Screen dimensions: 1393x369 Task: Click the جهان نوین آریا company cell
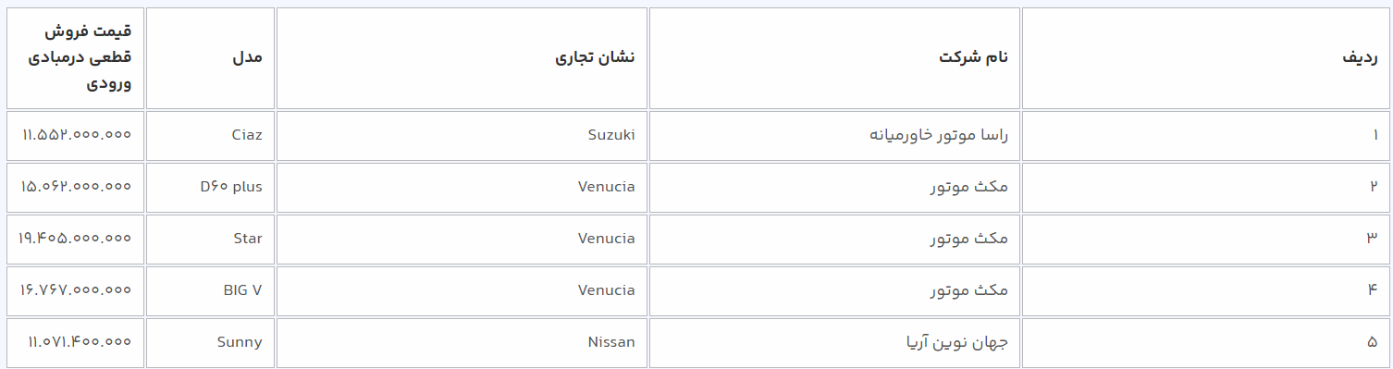point(834,342)
